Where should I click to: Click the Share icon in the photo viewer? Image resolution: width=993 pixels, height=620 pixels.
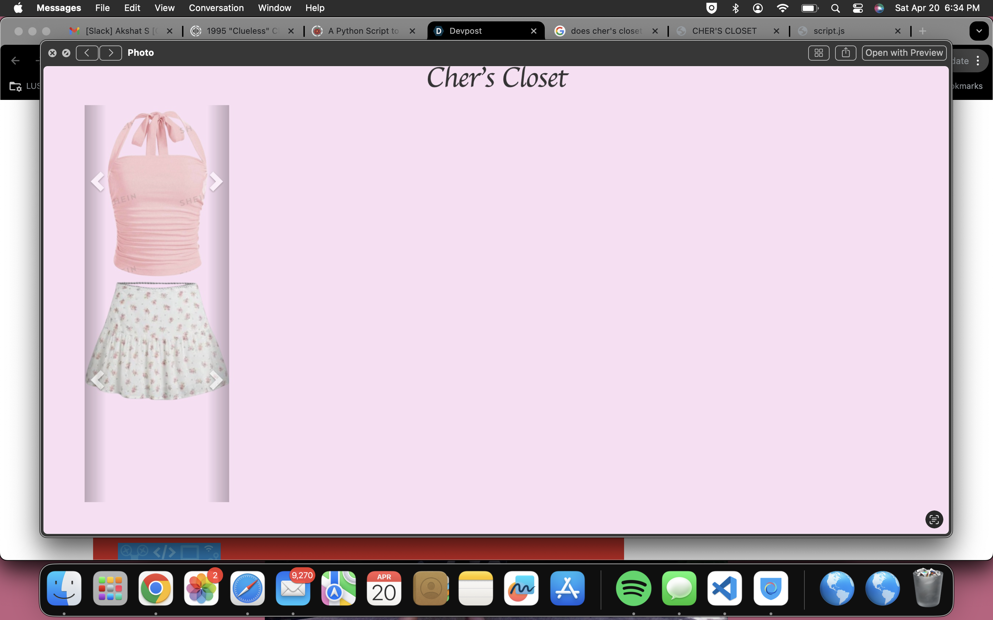[845, 52]
